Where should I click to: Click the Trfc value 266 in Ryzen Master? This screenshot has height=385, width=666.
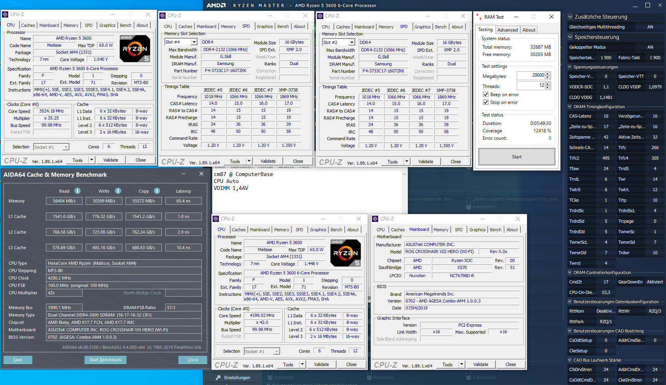(x=655, y=148)
